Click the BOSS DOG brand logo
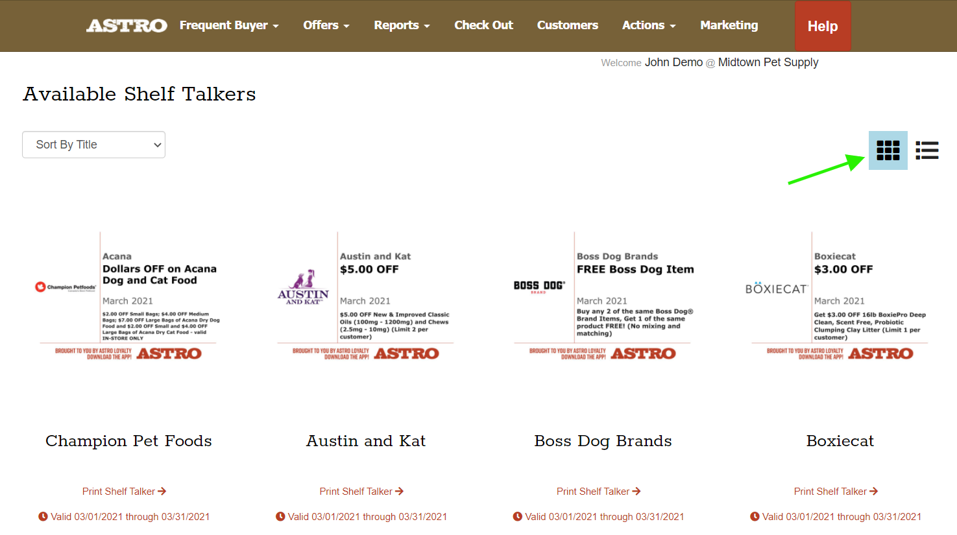The image size is (957, 535). [x=539, y=287]
